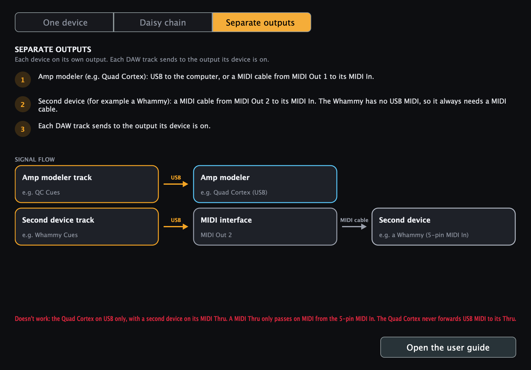531x370 pixels.
Task: Click the "SEPARATE OUTPUTS" heading
Action: click(x=53, y=49)
